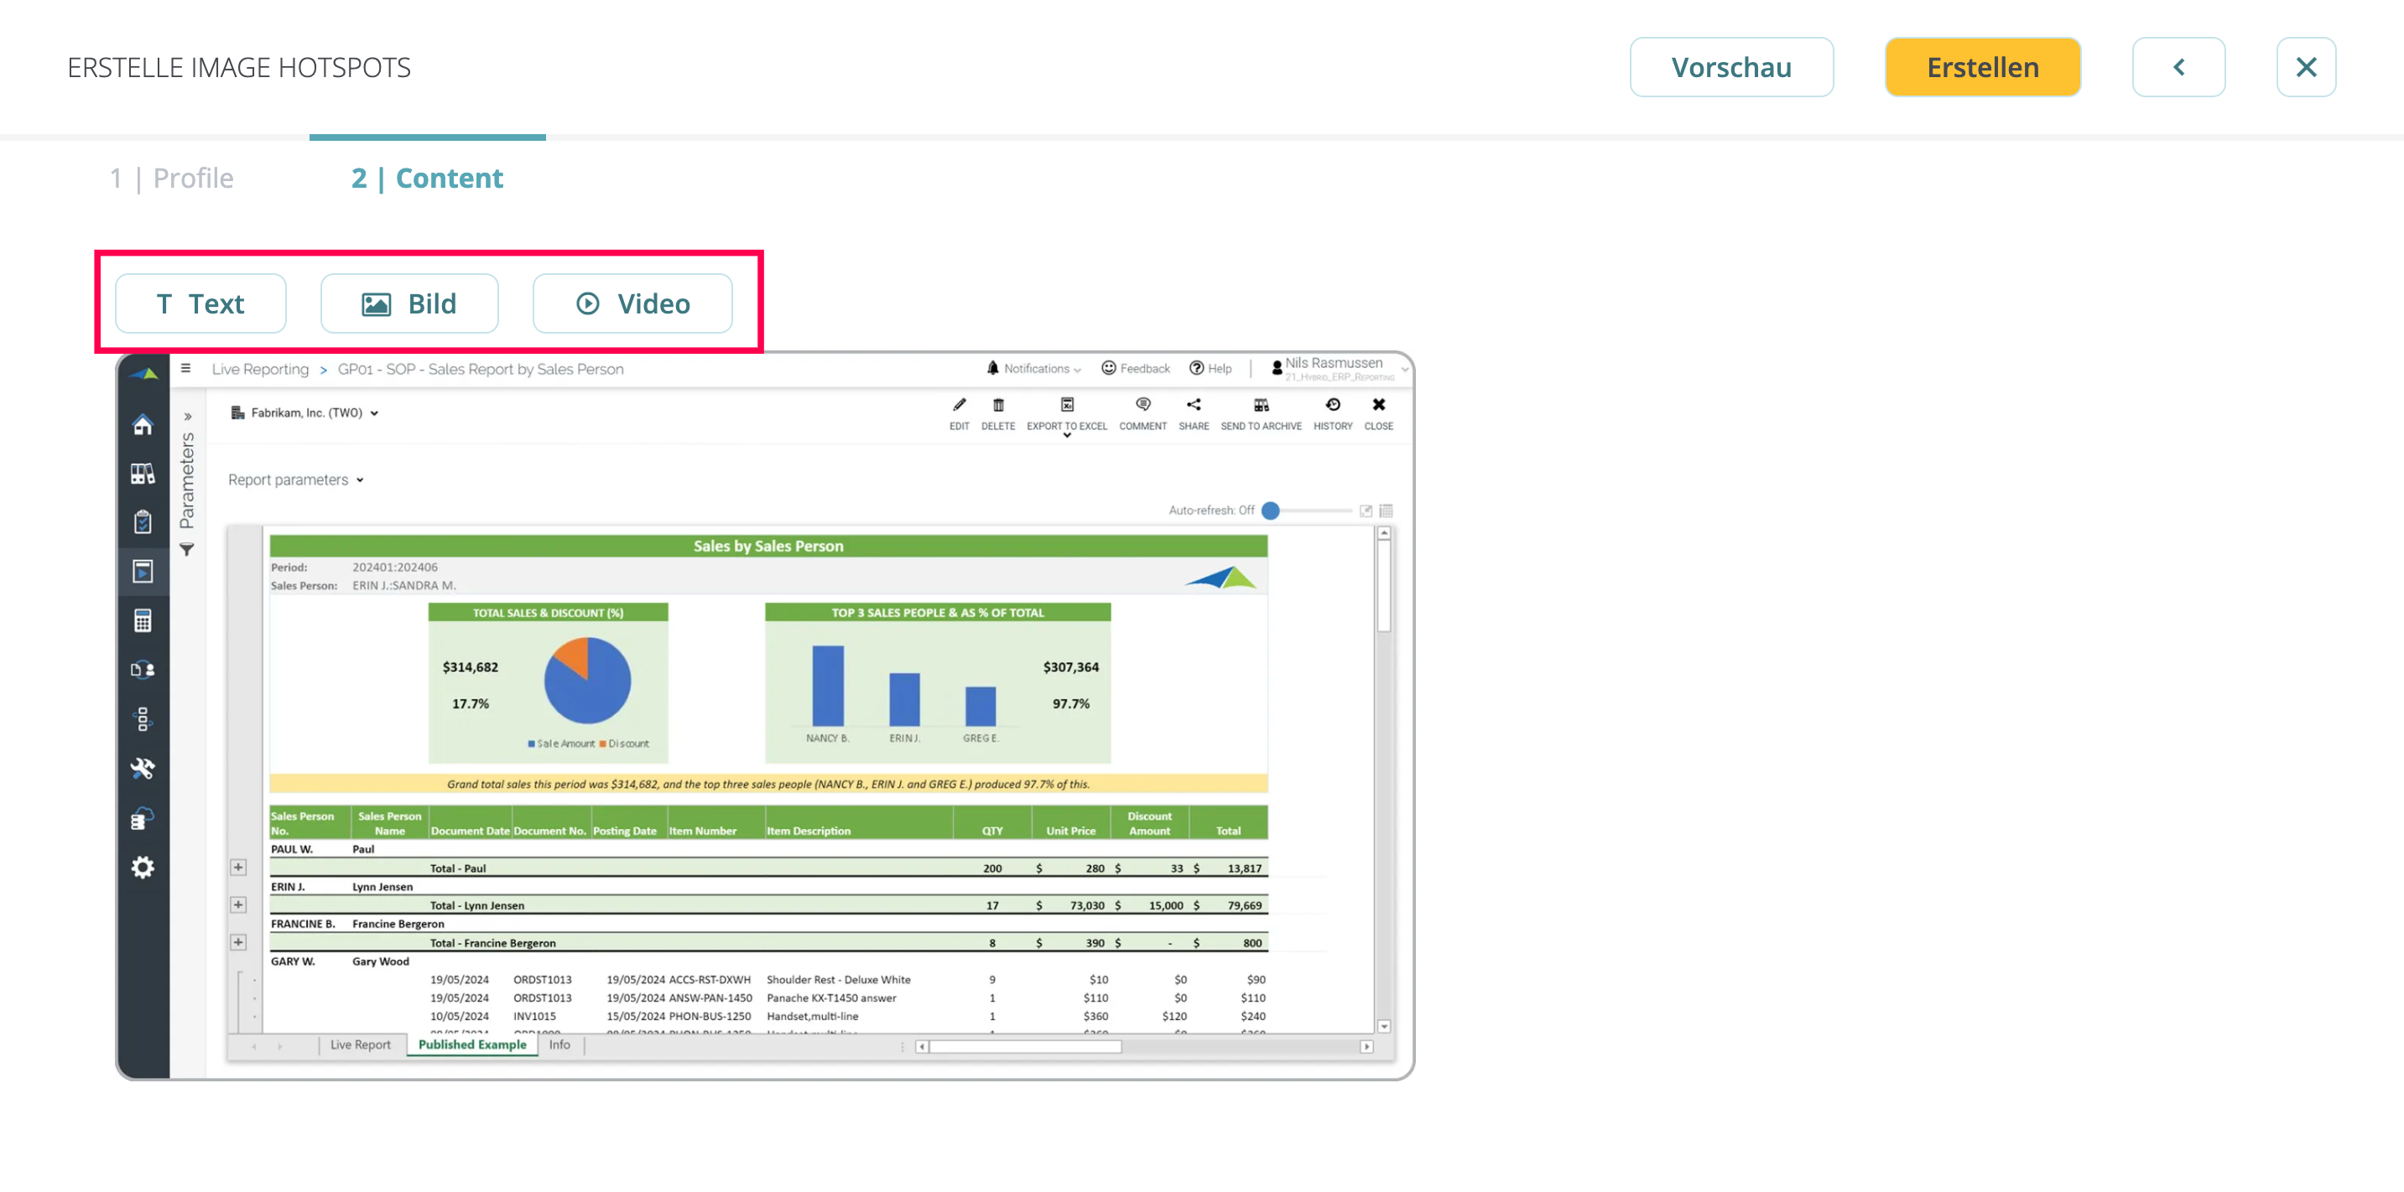
Task: Open the home icon in dark sidebar
Action: 143,425
